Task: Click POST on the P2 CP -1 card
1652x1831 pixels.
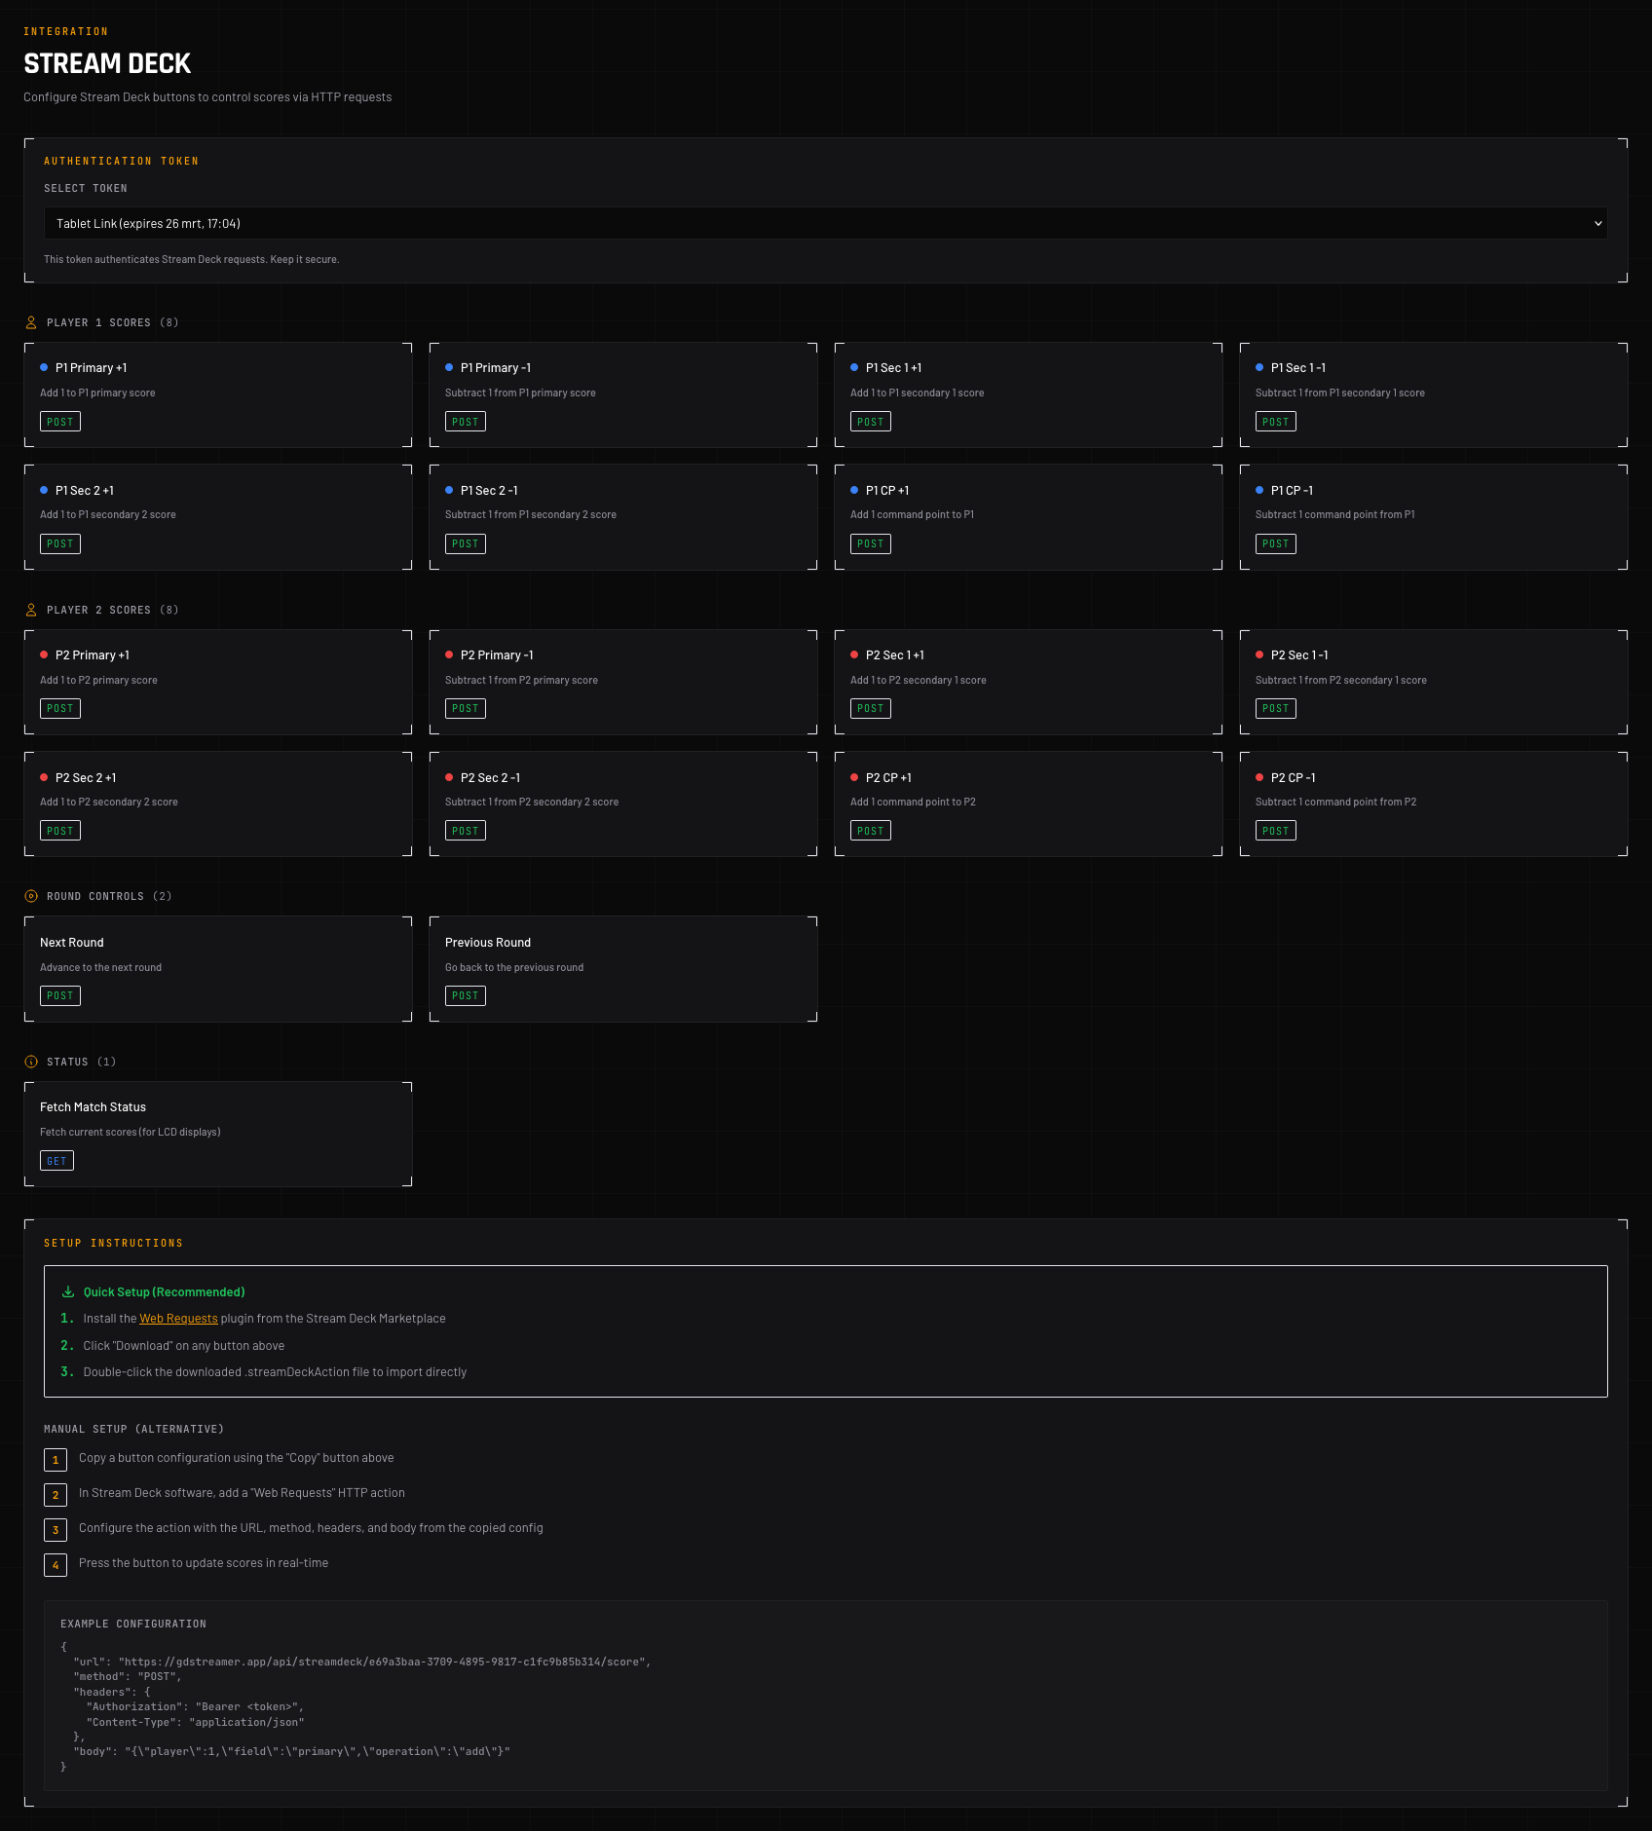Action: click(x=1276, y=831)
